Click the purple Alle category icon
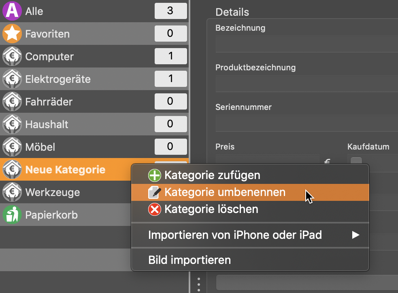The width and height of the screenshot is (398, 293). pos(12,11)
